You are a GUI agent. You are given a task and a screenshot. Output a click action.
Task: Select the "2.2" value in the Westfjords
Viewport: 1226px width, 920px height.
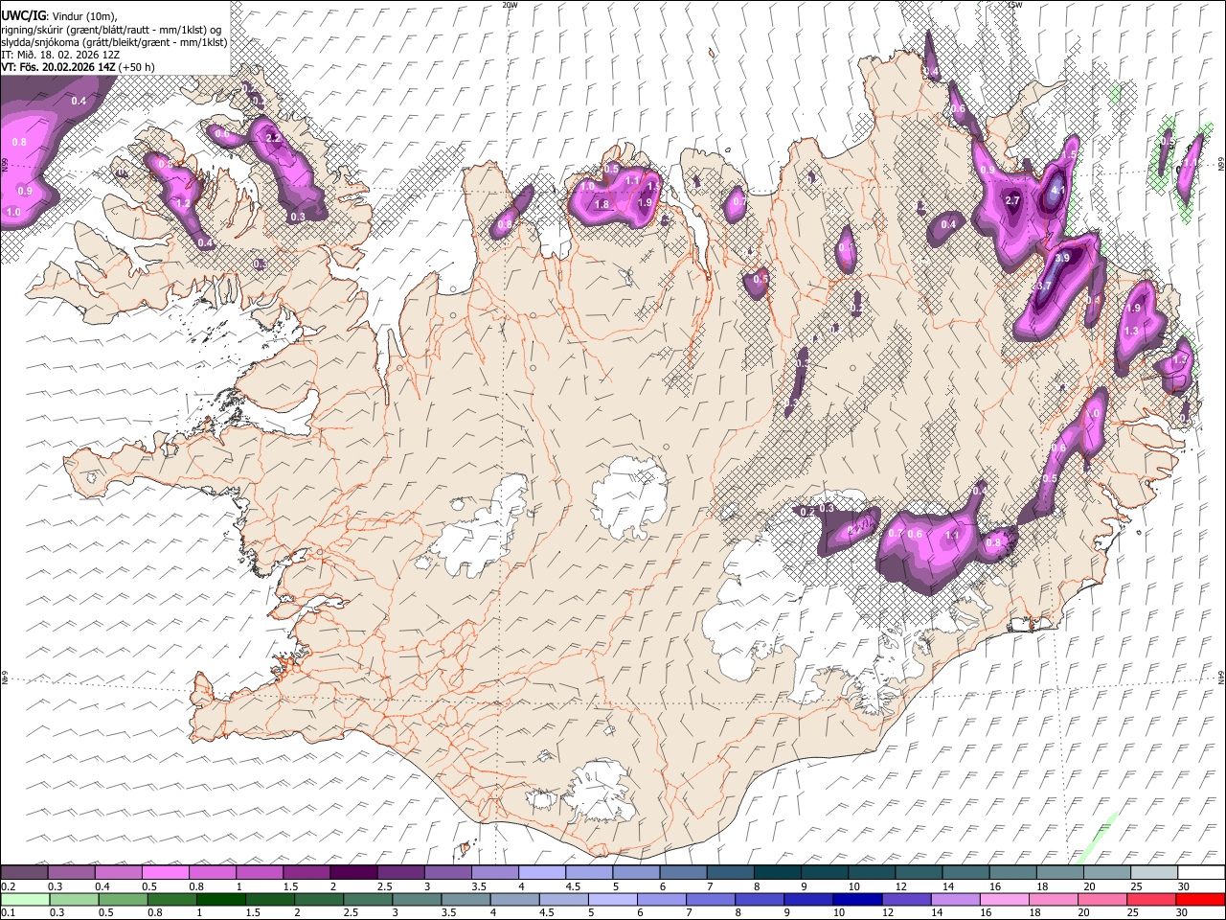coord(272,138)
